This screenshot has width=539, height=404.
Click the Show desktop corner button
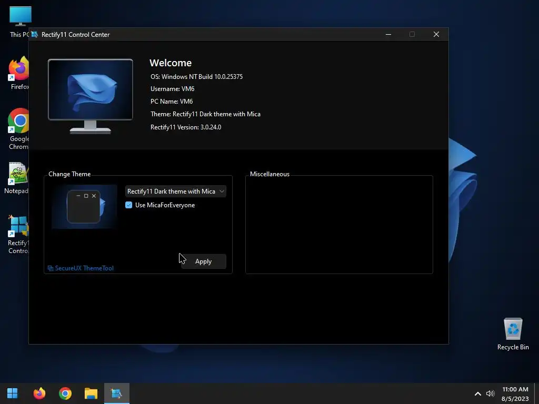pyautogui.click(x=537, y=393)
